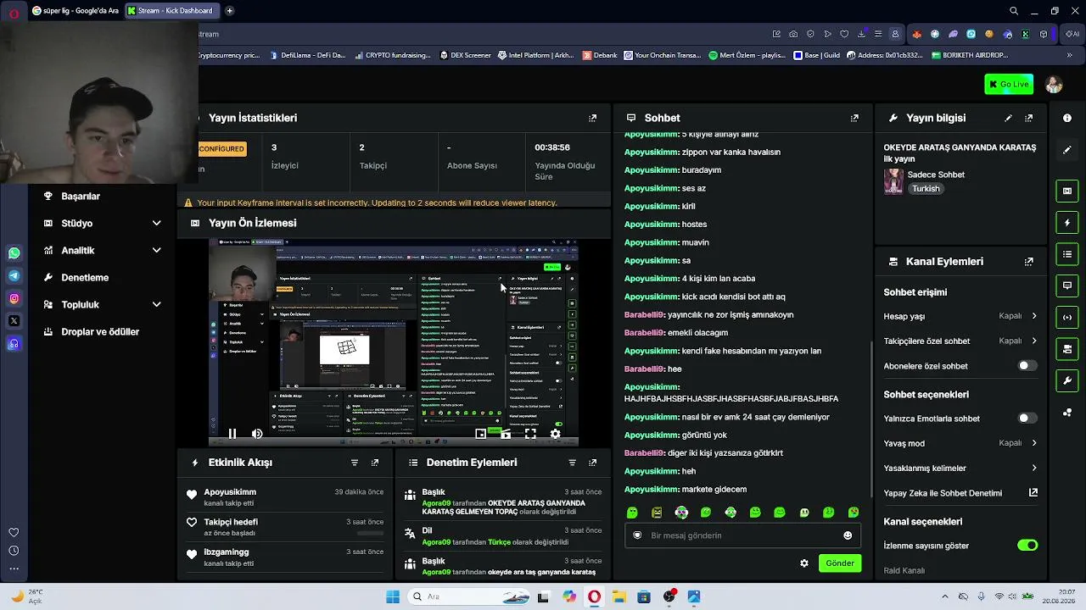Select the Stream - Kick Dashboard tab
Viewport: 1086px width, 610px height.
(173, 11)
